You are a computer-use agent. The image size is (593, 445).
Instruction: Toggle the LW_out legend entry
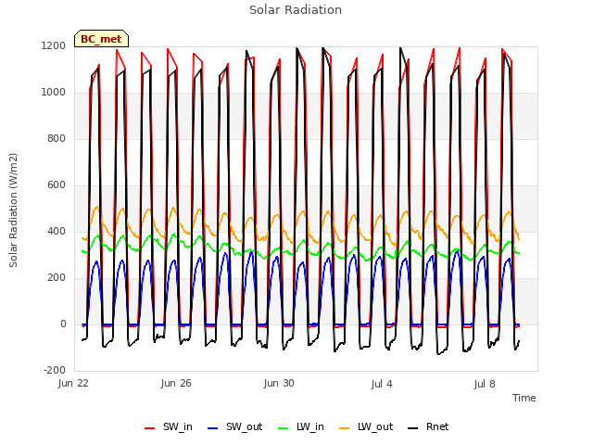coord(366,427)
